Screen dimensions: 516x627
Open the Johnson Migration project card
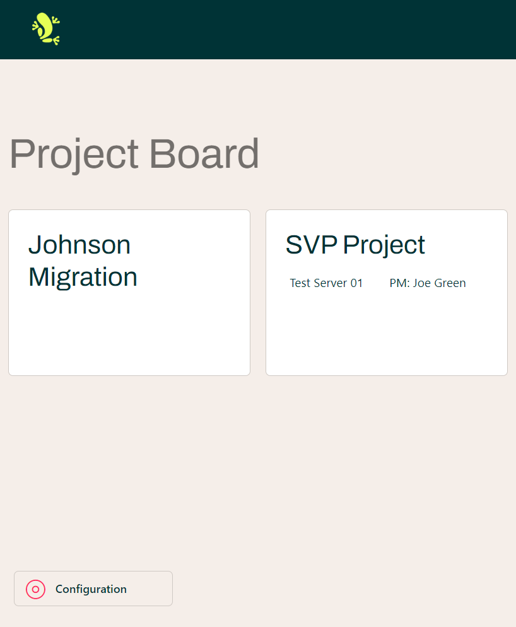coord(129,292)
